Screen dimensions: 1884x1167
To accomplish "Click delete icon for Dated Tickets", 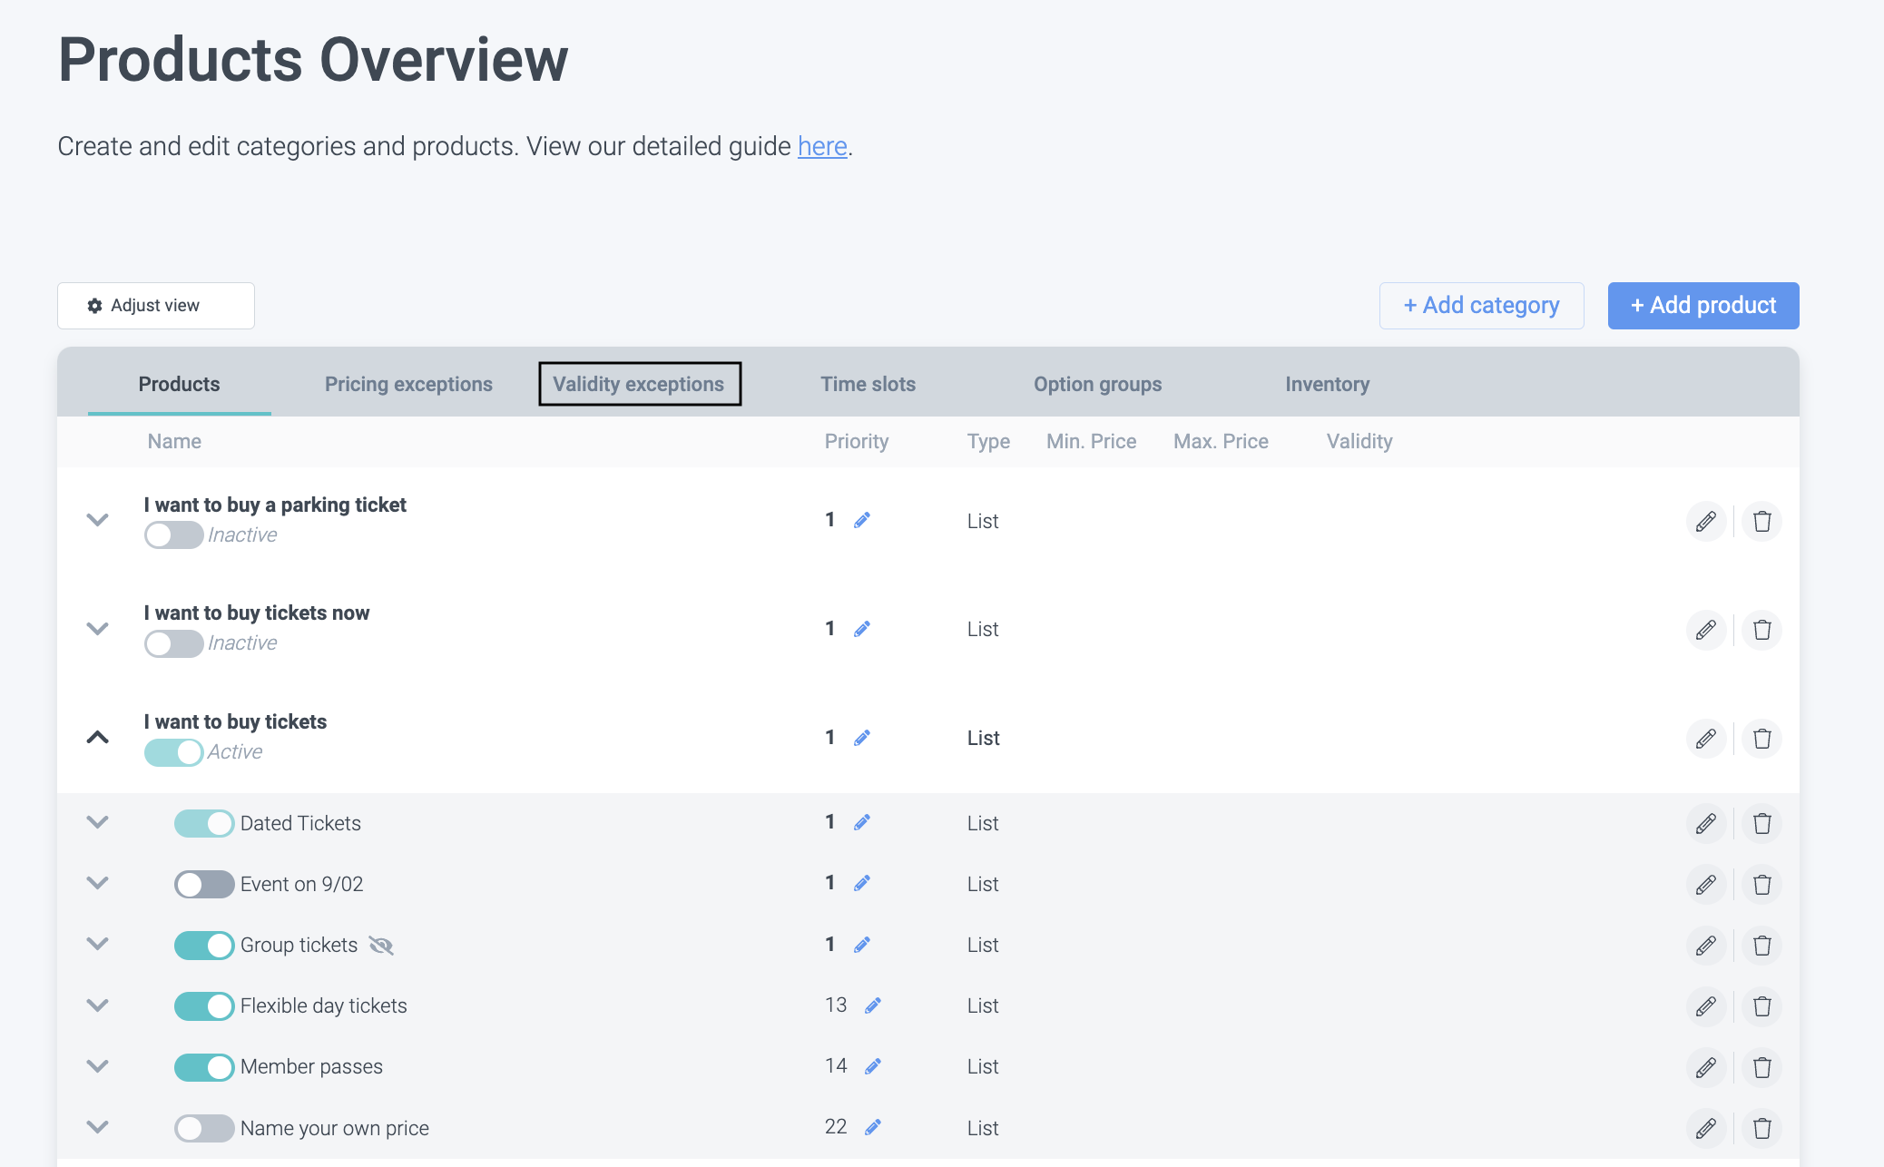I will coord(1761,823).
